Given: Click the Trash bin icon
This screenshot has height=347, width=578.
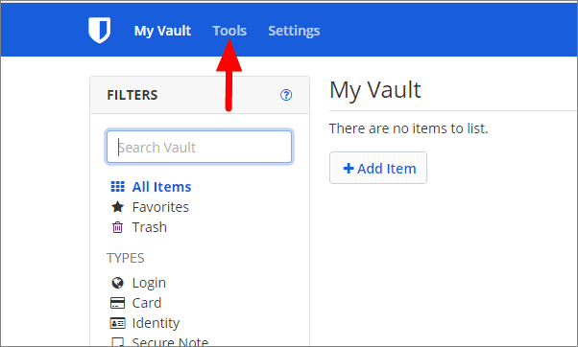Looking at the screenshot, I should click(117, 227).
